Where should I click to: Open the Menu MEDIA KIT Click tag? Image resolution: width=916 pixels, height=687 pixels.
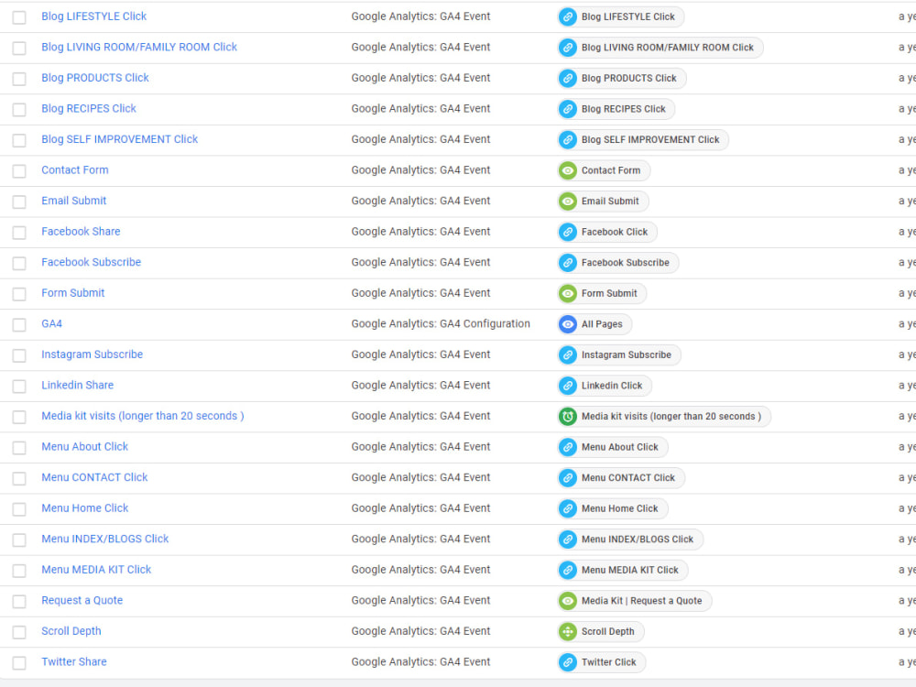pyautogui.click(x=96, y=570)
